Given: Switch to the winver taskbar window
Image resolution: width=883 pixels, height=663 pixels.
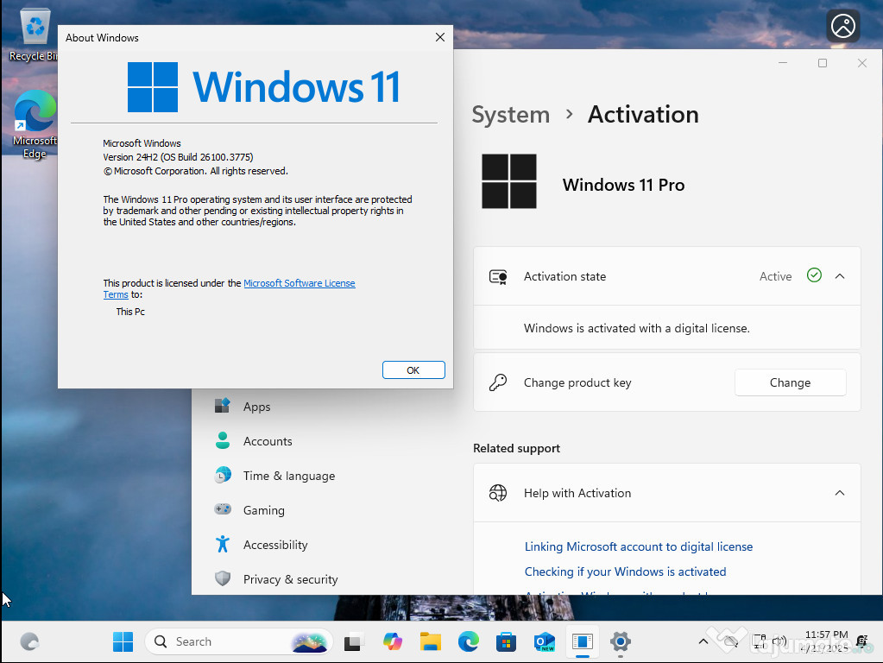Looking at the screenshot, I should coord(583,641).
